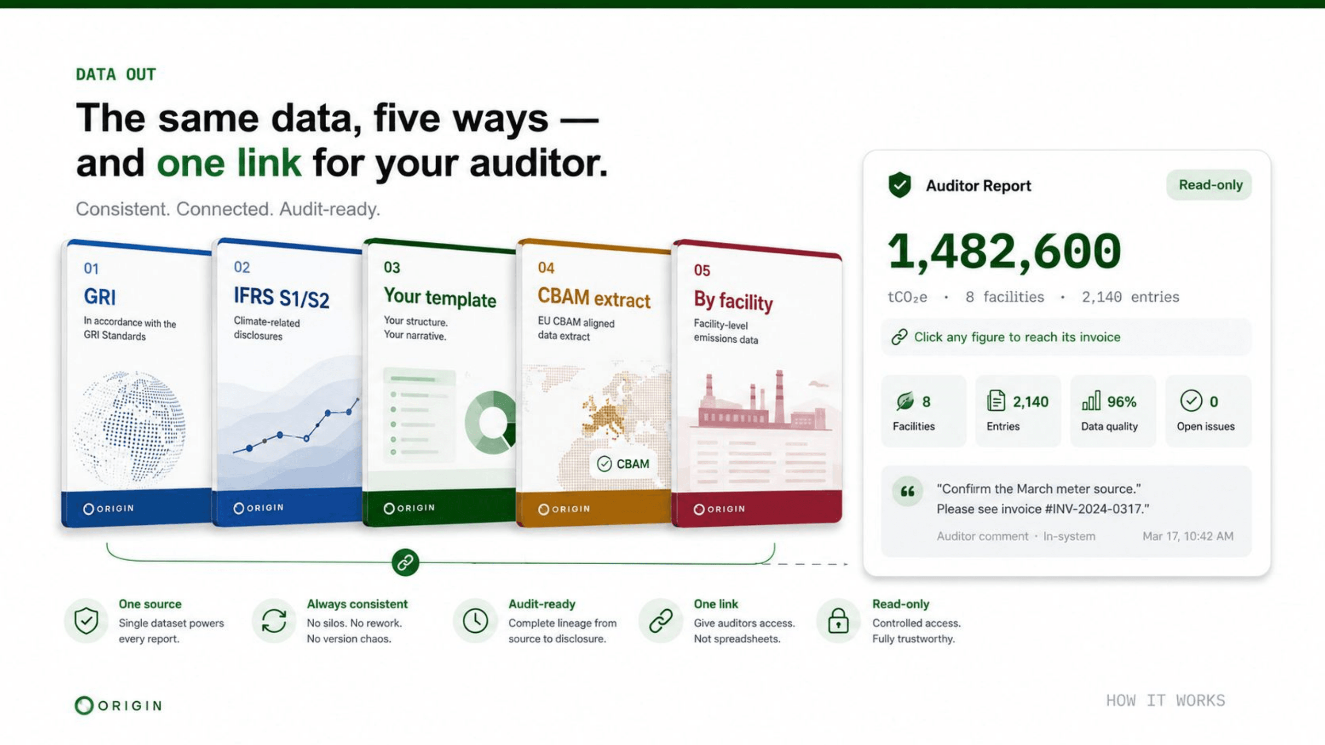The height and width of the screenshot is (745, 1325).
Task: Click the '01' number on the GRI card
Action: [91, 269]
